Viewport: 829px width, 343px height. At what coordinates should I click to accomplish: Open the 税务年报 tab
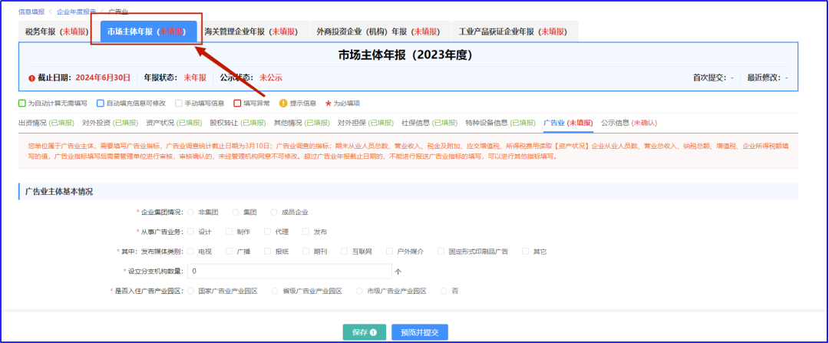pos(57,31)
